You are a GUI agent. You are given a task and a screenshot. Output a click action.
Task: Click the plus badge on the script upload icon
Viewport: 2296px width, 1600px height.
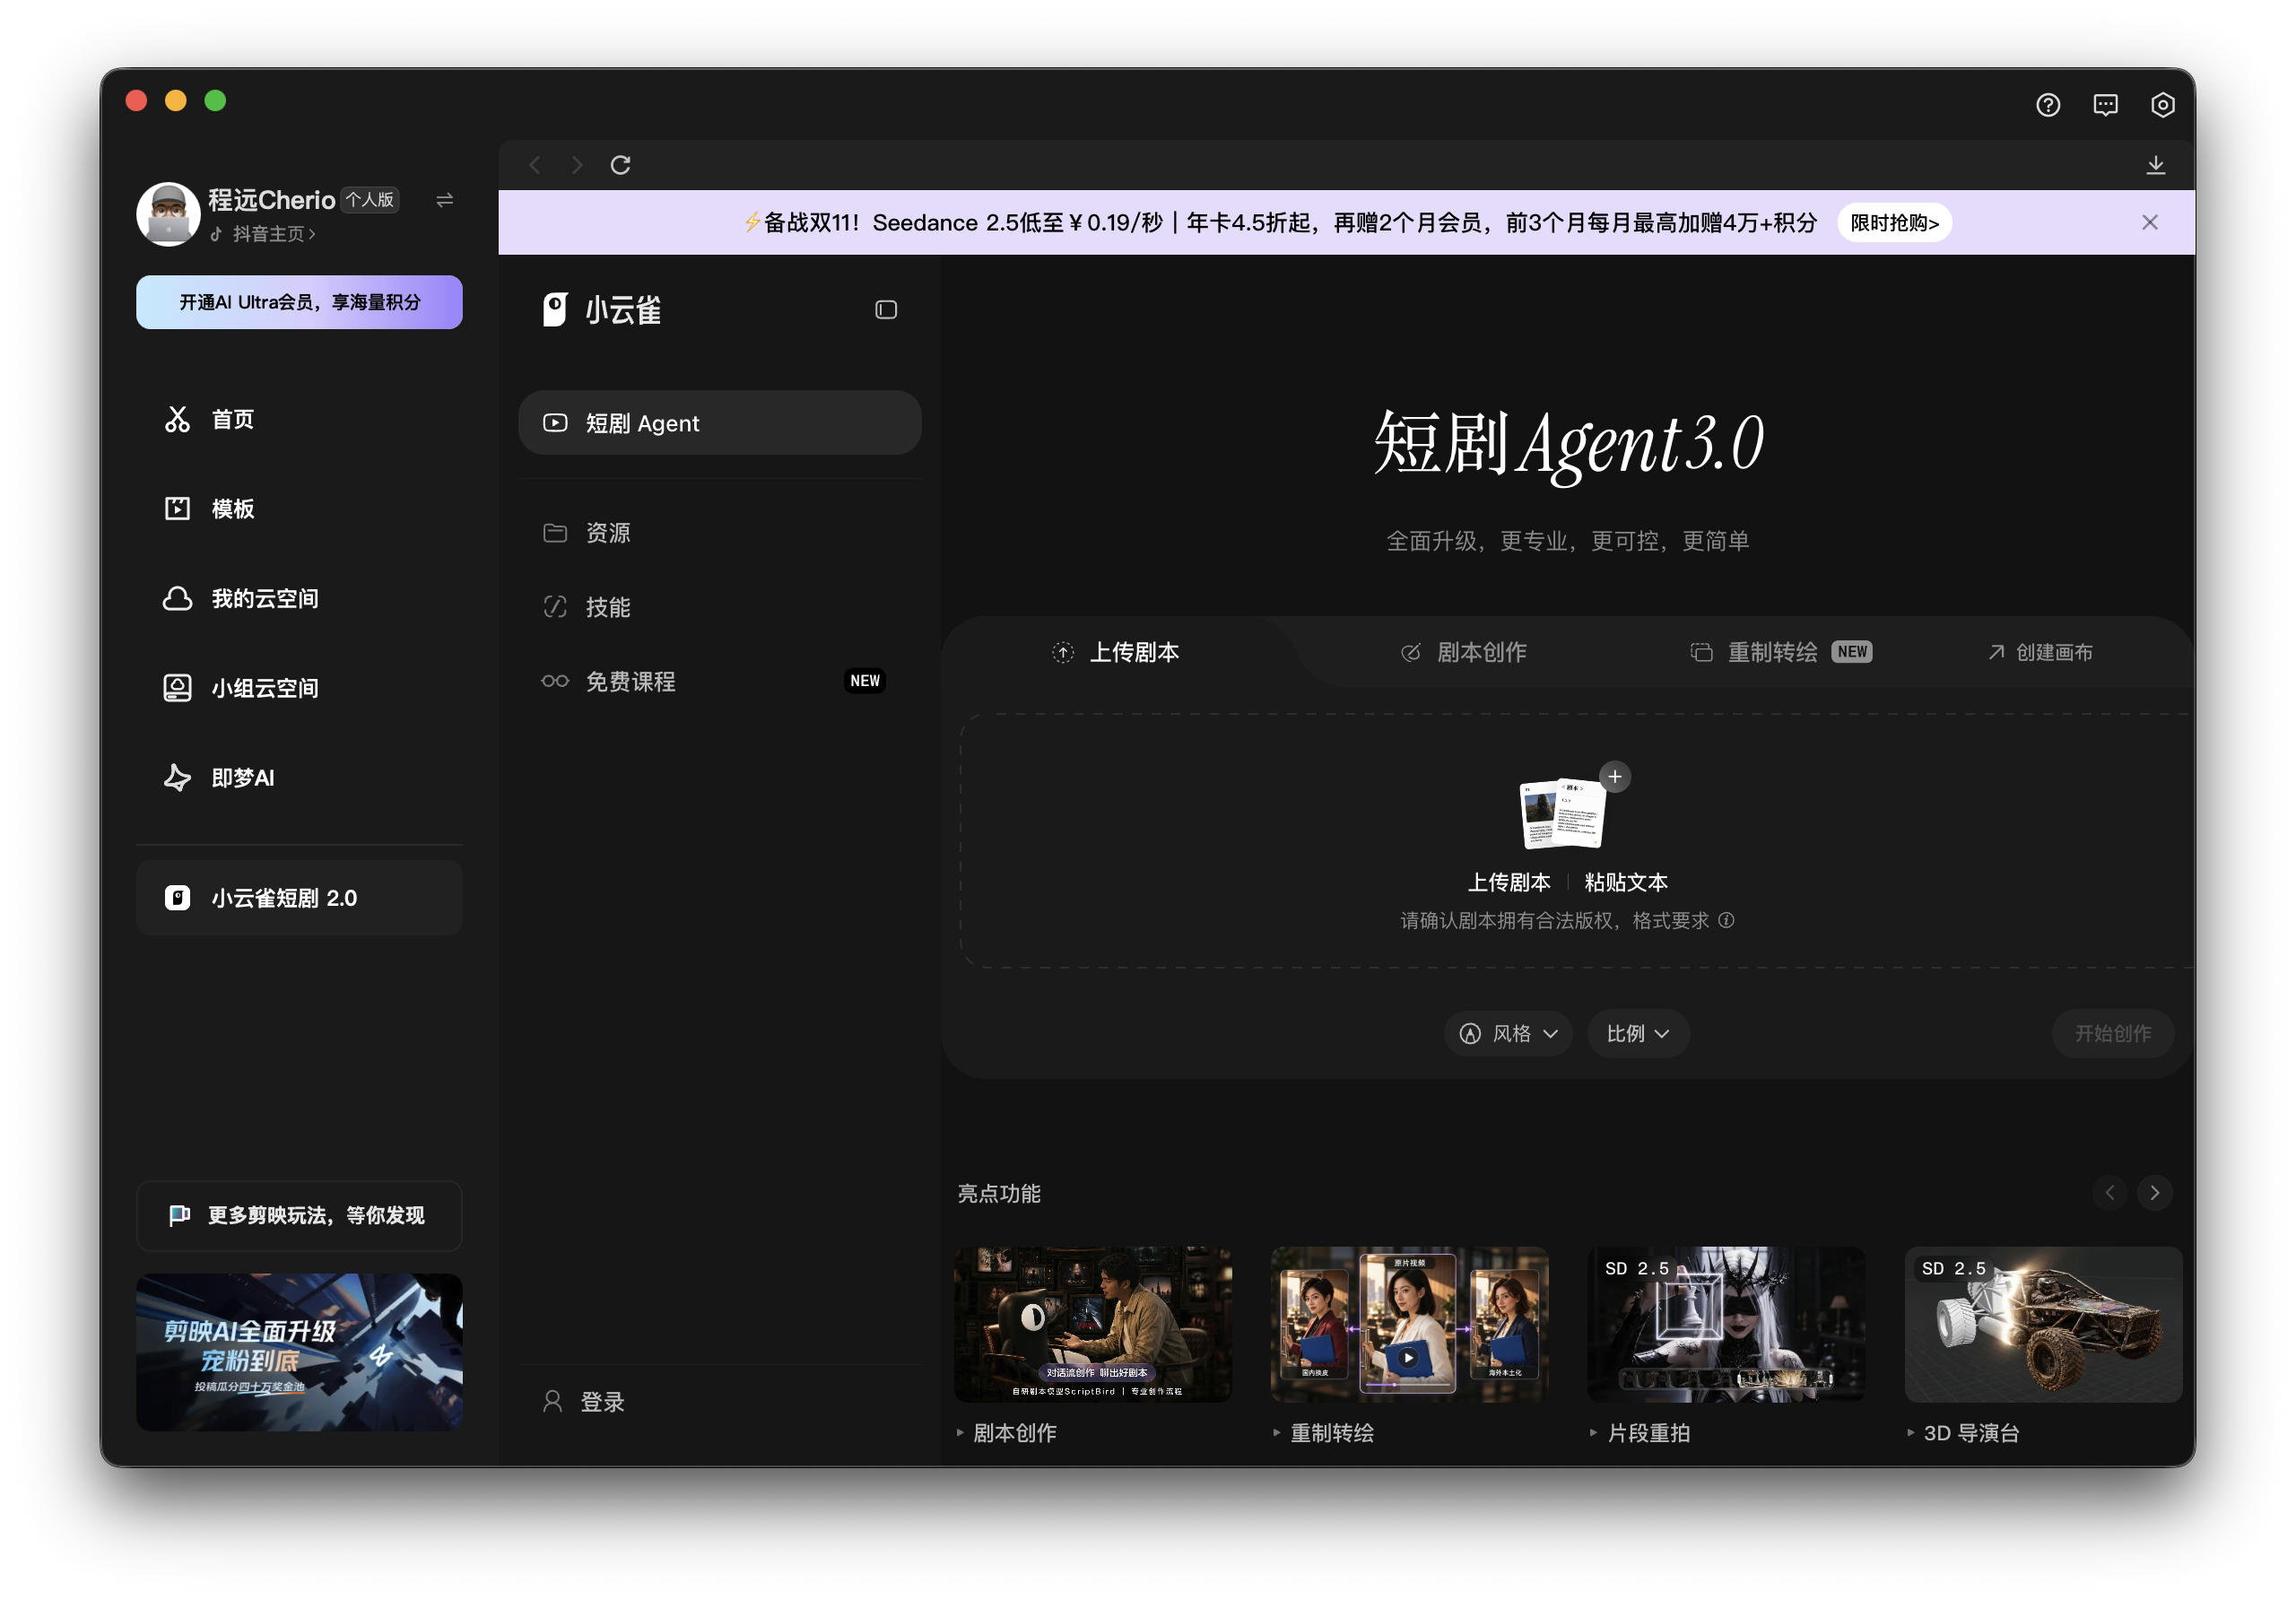click(1615, 777)
